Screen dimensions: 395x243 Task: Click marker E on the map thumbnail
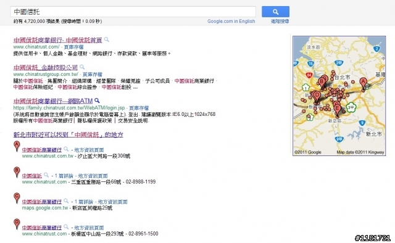point(338,111)
